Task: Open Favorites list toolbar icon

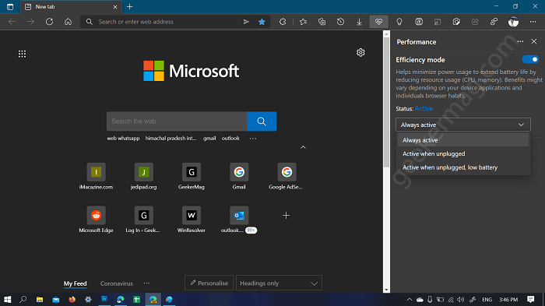Action: coord(303,22)
